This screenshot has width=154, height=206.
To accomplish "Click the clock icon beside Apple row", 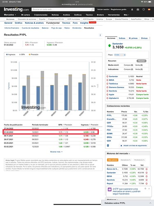I will tap(107, 94).
